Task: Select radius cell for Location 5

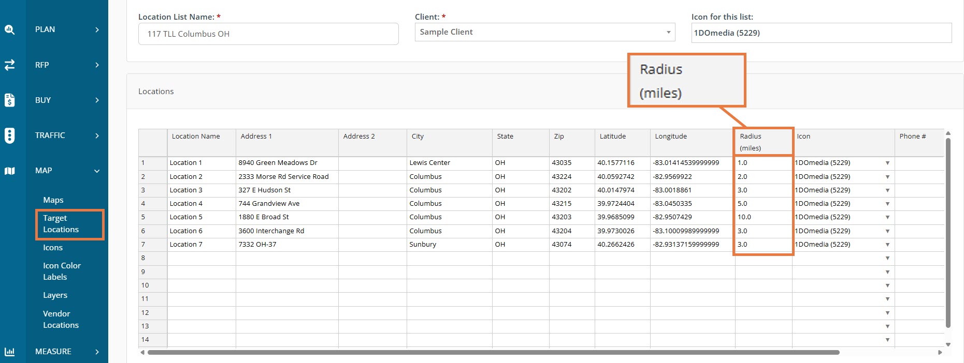Action: 762,217
